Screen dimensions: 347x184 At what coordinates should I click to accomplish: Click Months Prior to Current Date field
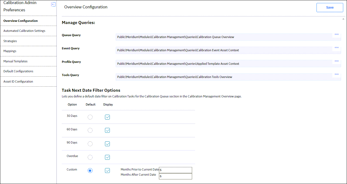[x=175, y=170]
